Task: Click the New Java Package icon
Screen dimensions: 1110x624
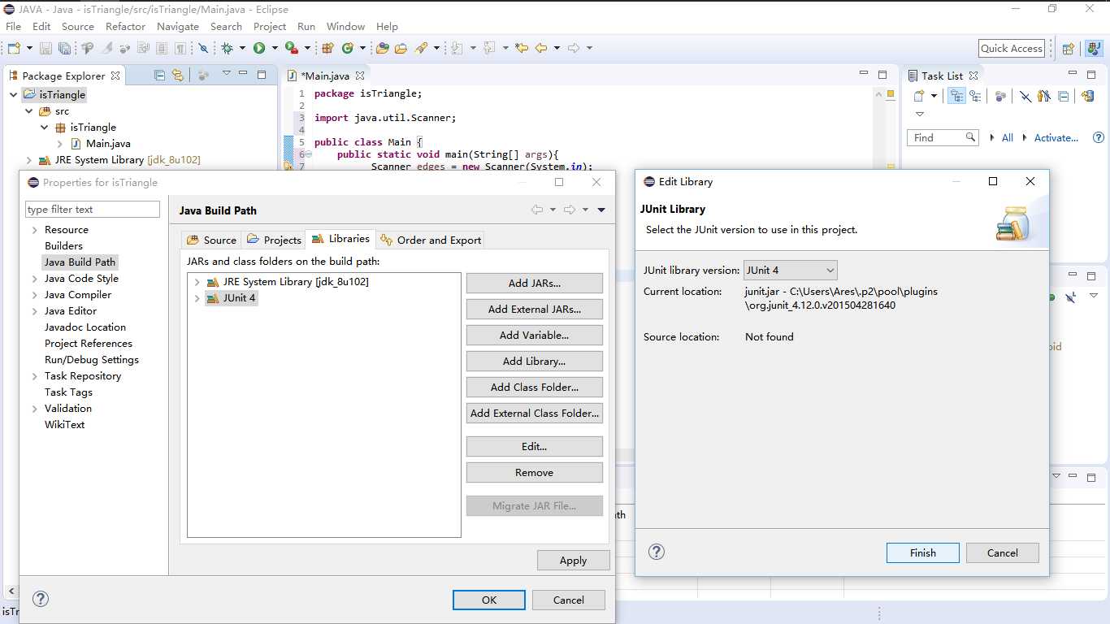Action: 327,48
